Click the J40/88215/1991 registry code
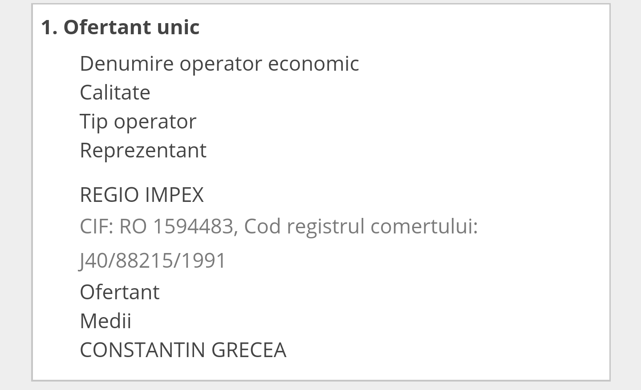 153,261
